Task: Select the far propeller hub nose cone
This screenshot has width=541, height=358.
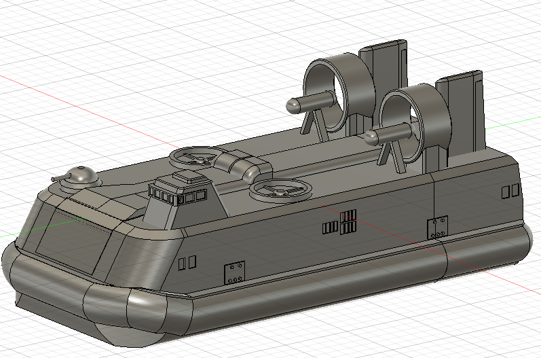Action: (294, 106)
